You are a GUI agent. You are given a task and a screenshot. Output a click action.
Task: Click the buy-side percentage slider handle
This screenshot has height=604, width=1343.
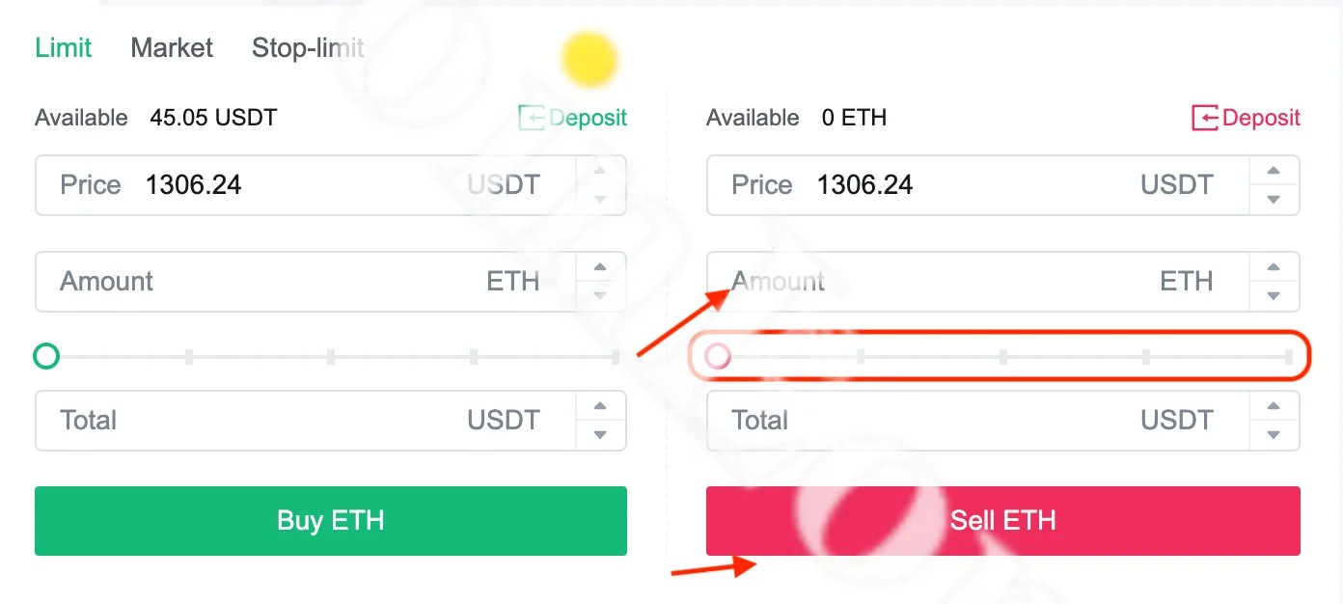pyautogui.click(x=45, y=356)
